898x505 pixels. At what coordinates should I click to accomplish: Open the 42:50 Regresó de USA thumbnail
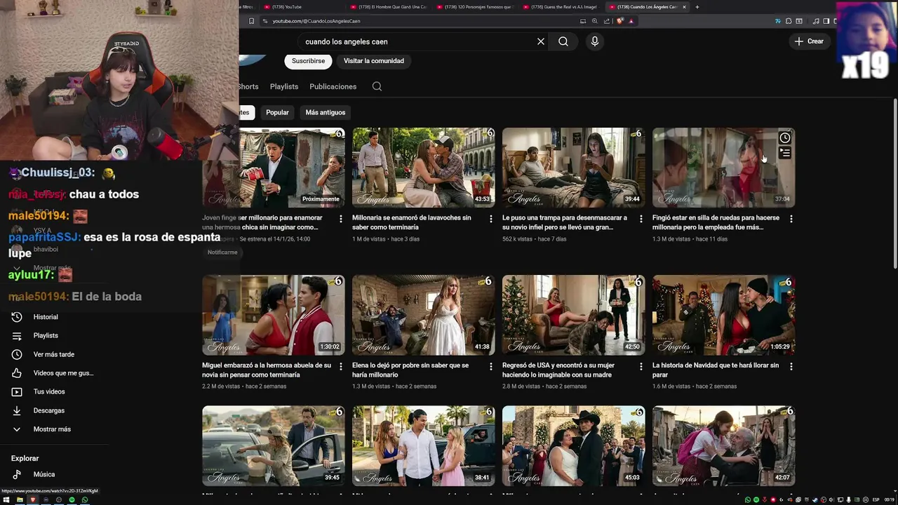573,315
